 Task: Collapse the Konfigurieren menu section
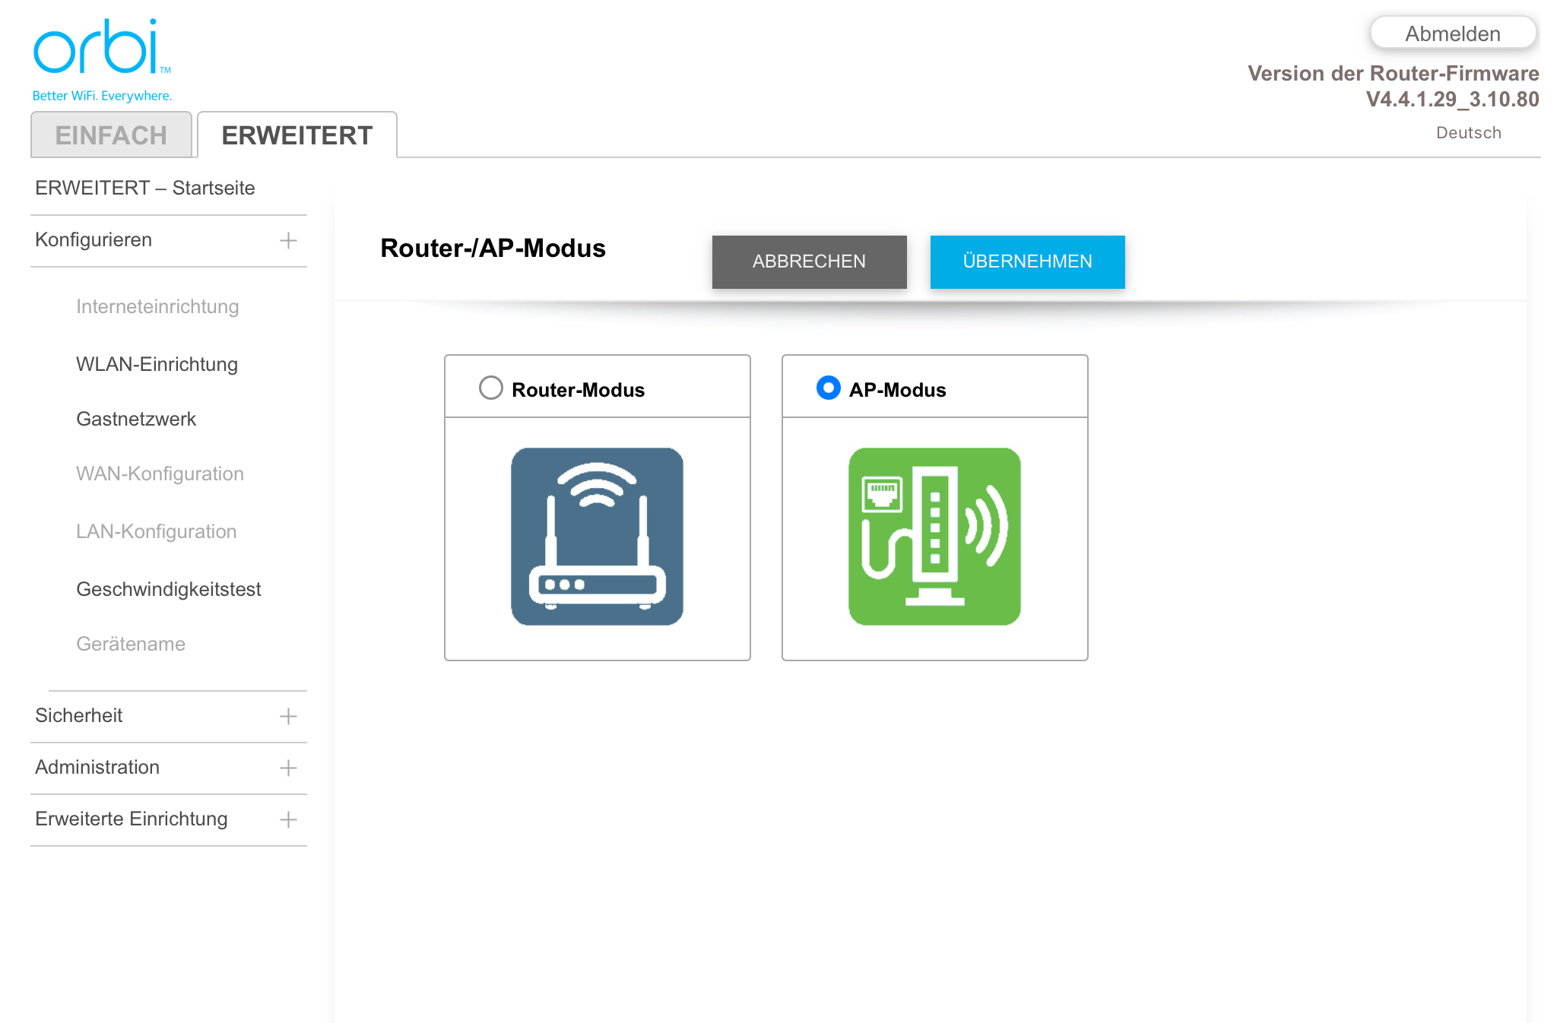pos(94,240)
